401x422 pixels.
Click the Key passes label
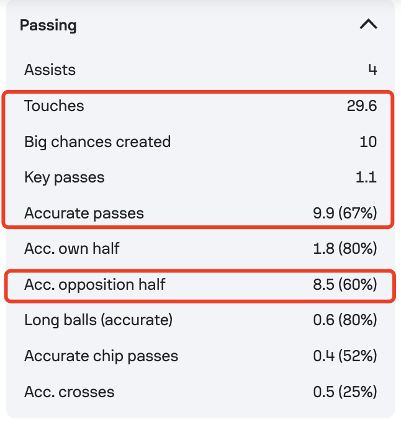pos(65,177)
